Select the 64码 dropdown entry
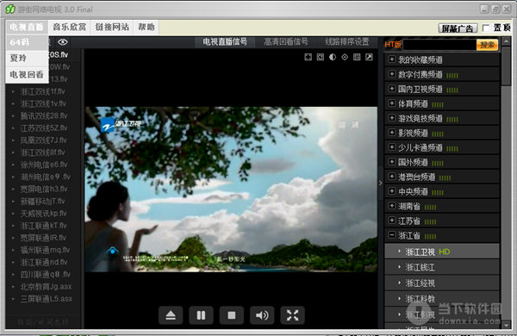Image resolution: width=517 pixels, height=336 pixels. (x=27, y=42)
